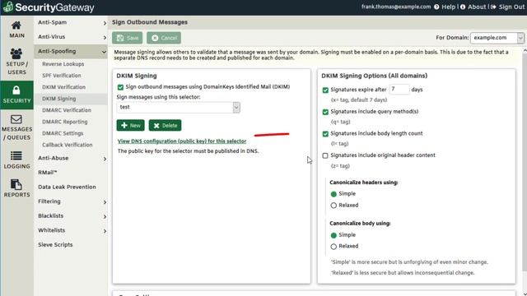Screen dimensions: 527x296
Task: Click the Help link
Action: [x=448, y=7]
